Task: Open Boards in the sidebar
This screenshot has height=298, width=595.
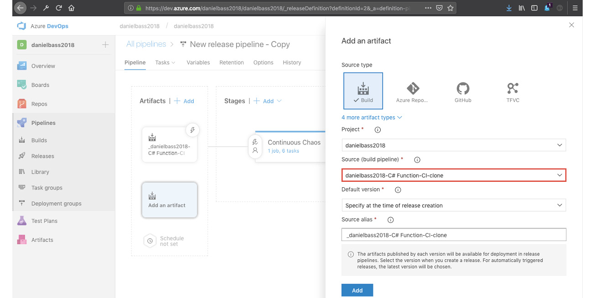Action: [40, 85]
